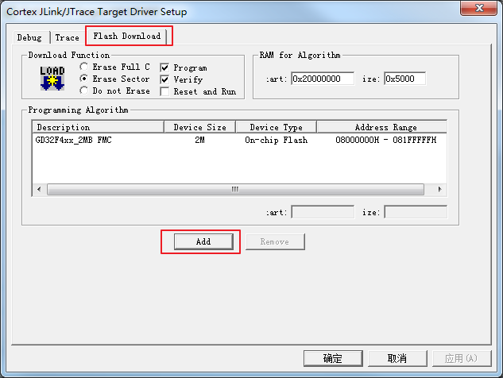Image resolution: width=503 pixels, height=378 pixels.
Task: Click the Add button
Action: click(203, 241)
